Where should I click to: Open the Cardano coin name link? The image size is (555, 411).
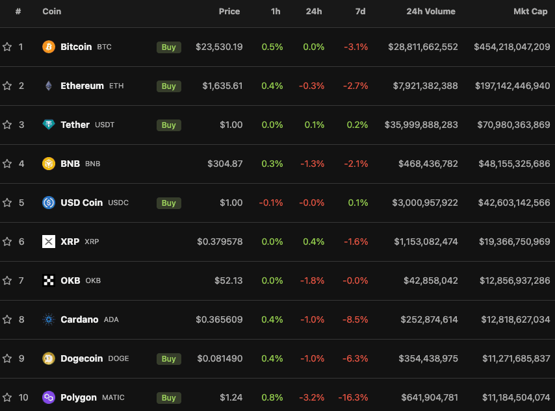coord(79,319)
